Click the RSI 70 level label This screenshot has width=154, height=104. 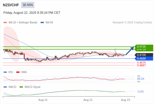coord(139,76)
